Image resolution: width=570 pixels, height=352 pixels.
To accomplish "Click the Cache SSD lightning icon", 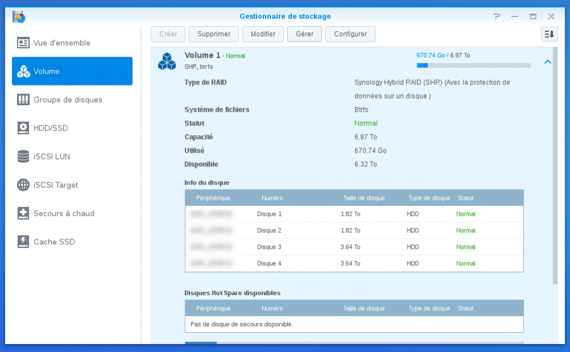I will point(23,242).
